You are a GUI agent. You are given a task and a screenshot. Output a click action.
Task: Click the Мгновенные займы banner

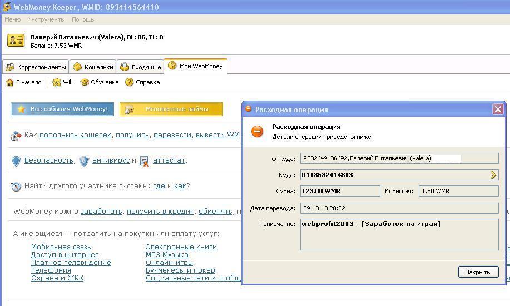tap(171, 109)
